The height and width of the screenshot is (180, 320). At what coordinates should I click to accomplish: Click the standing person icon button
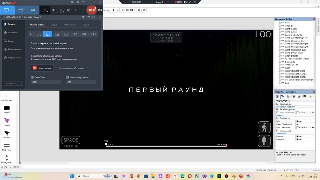pyautogui.click(x=264, y=141)
